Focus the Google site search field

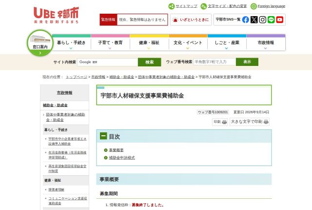(x=107, y=62)
